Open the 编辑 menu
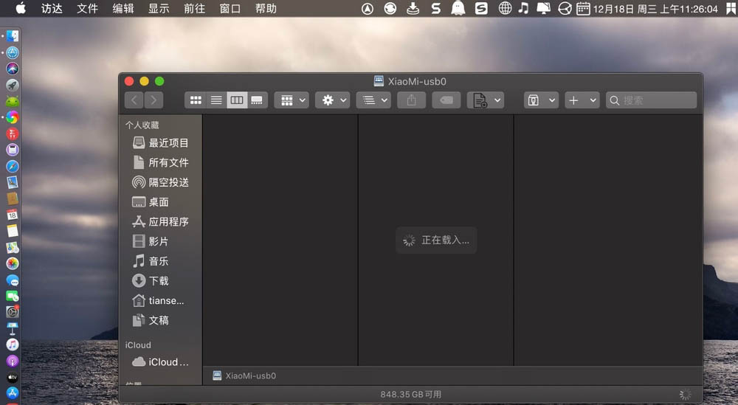The width and height of the screenshot is (738, 405). pyautogui.click(x=123, y=8)
